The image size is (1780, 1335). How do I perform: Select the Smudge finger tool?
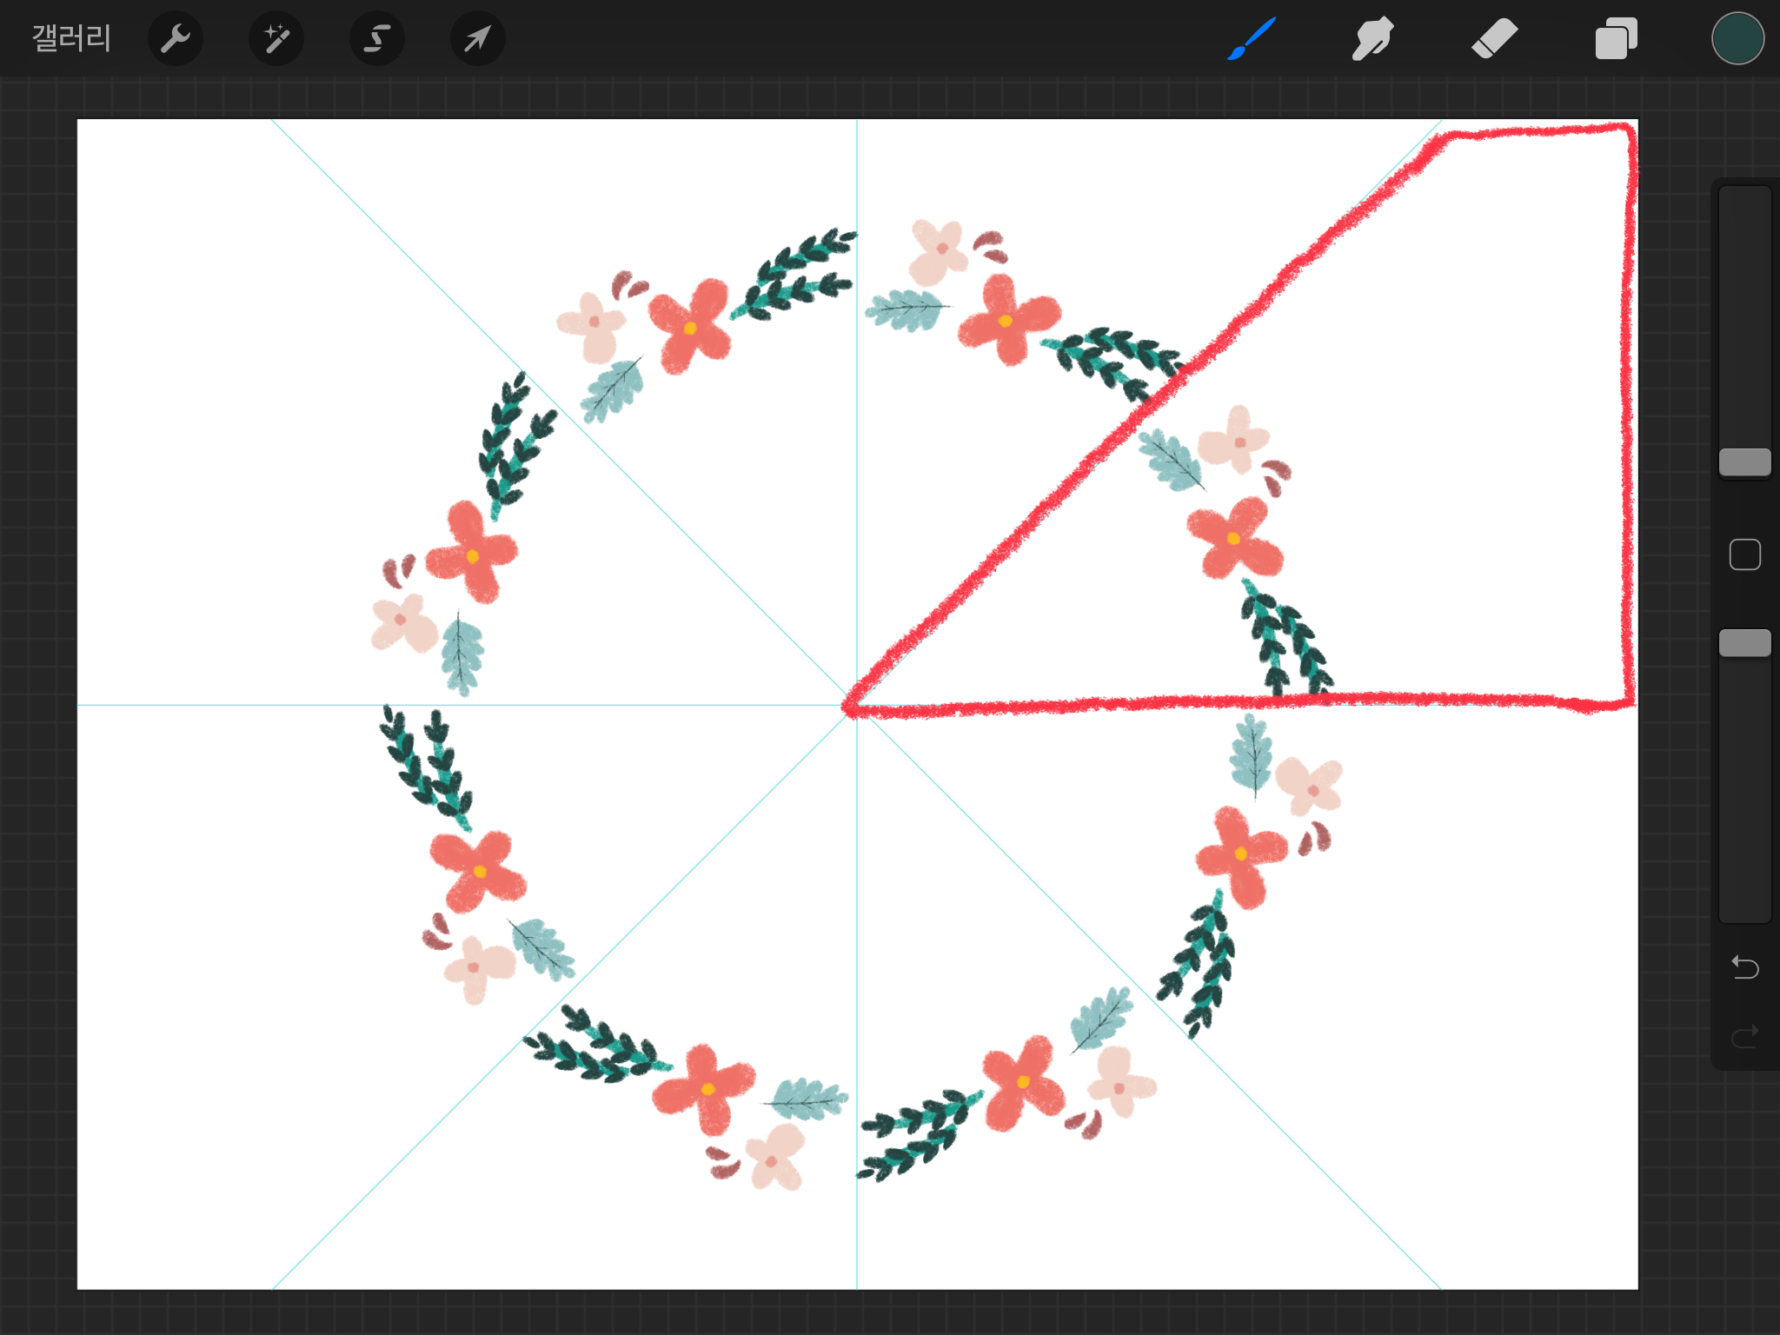pyautogui.click(x=1372, y=38)
